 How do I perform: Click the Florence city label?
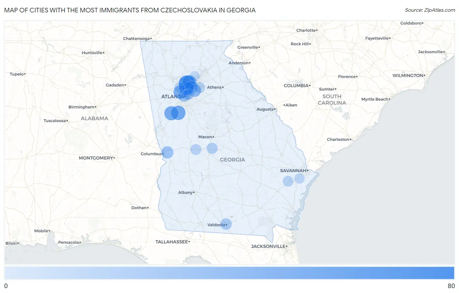coord(347,77)
